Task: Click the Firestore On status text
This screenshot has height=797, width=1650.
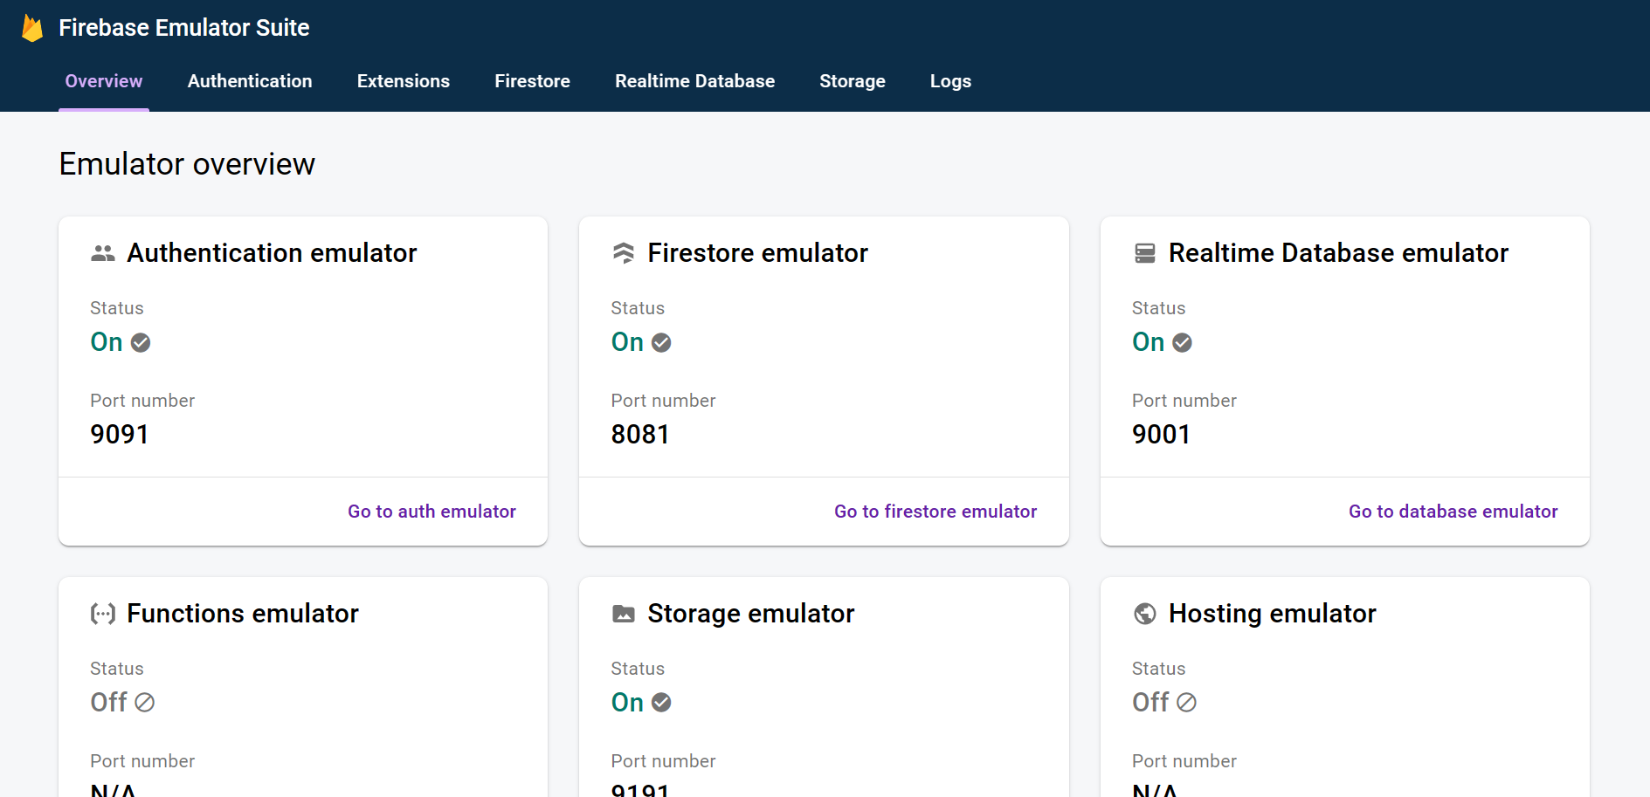Action: point(627,342)
